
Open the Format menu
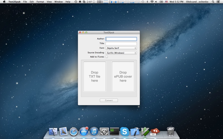point(40,2)
